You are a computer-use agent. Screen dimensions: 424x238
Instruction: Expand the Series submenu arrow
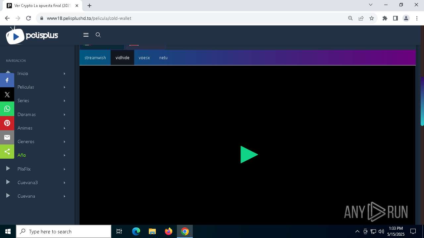tap(65, 100)
